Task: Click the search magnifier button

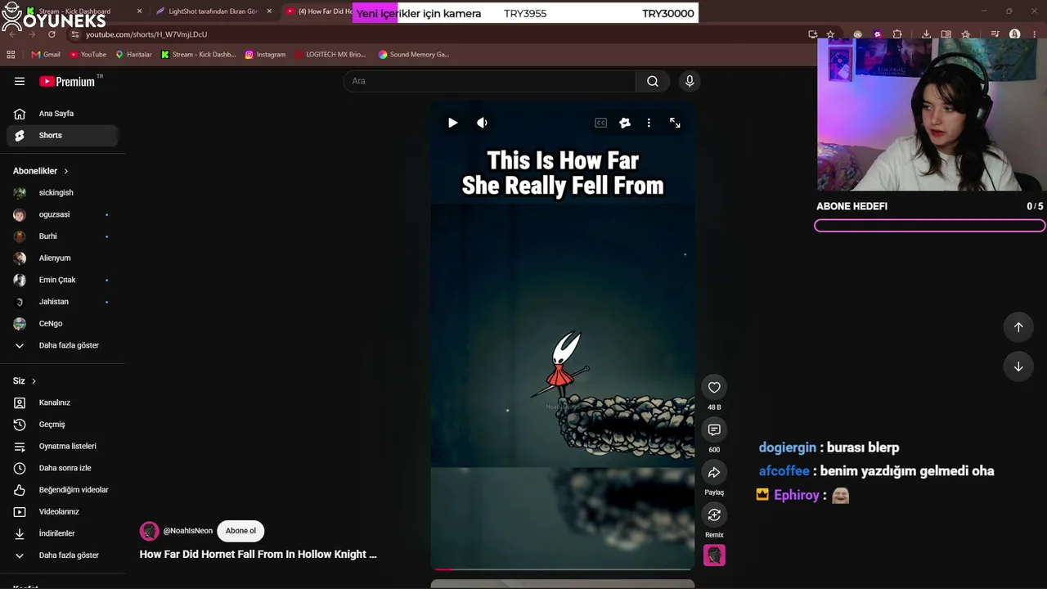Action: click(653, 81)
